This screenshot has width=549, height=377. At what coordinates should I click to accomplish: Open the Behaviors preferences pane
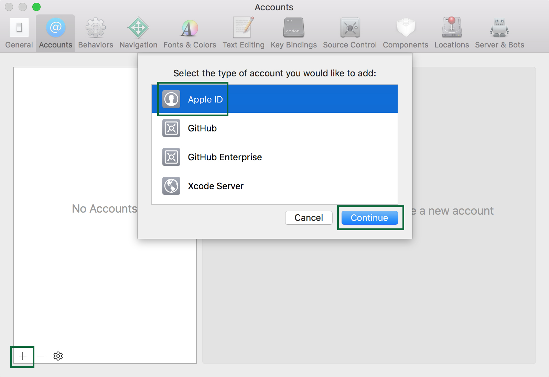(96, 33)
